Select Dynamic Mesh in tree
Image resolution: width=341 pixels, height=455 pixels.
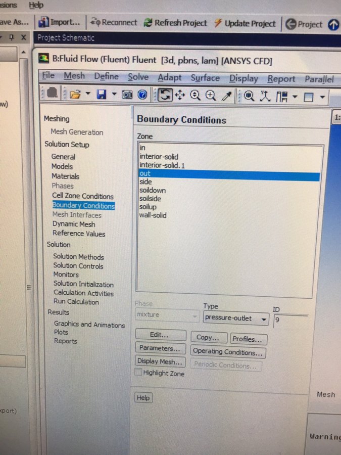tap(74, 224)
